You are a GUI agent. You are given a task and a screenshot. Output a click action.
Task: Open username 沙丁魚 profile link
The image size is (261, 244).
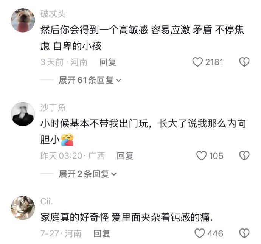click(53, 107)
